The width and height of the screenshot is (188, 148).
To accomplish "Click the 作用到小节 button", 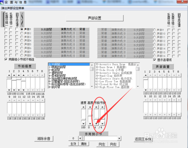I will point(93,134).
